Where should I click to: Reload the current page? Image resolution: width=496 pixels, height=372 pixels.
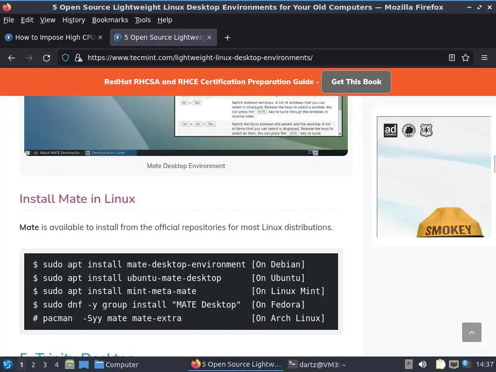coord(46,58)
